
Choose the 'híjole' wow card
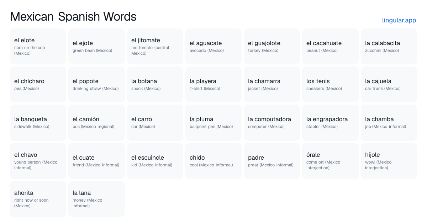tap(389, 161)
